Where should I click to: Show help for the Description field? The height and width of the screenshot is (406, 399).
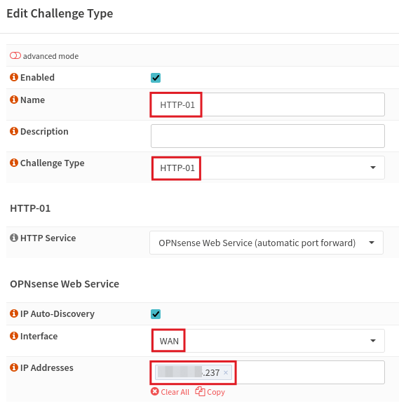[14, 131]
